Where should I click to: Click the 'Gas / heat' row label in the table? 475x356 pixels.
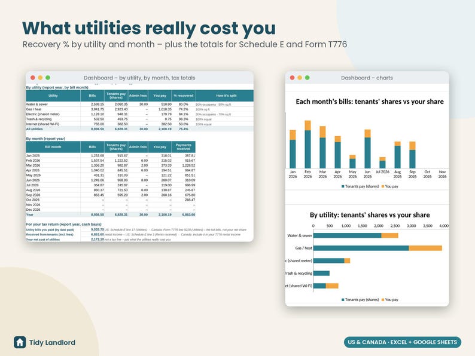click(34, 109)
